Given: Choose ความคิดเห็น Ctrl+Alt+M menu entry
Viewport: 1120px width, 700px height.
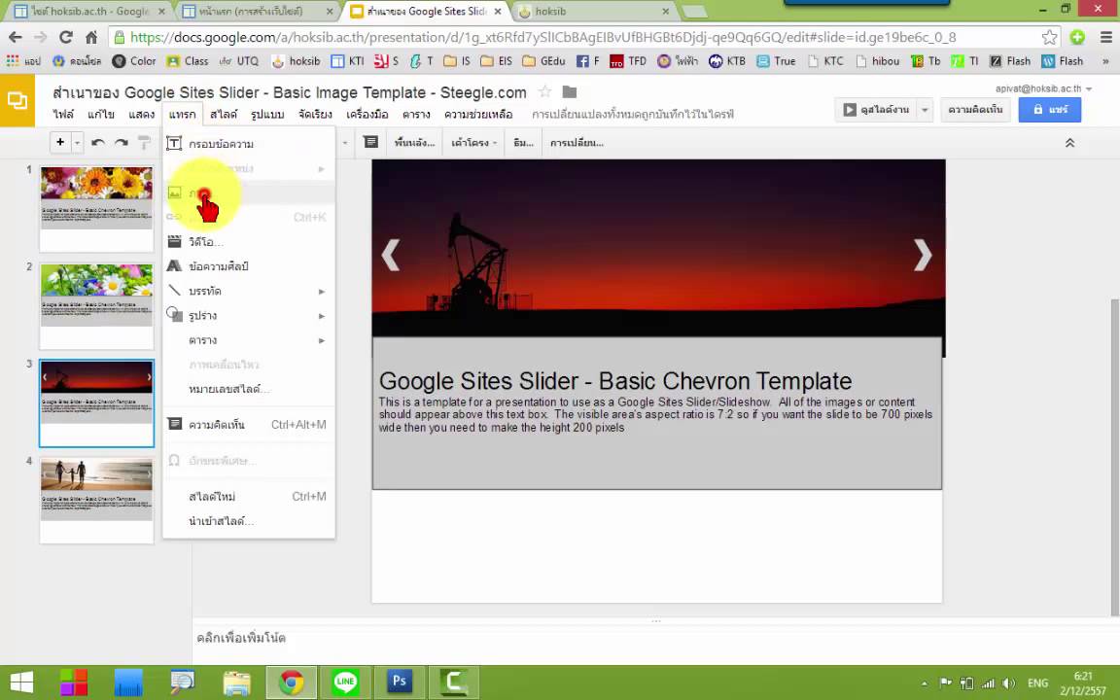Looking at the screenshot, I should [x=248, y=425].
